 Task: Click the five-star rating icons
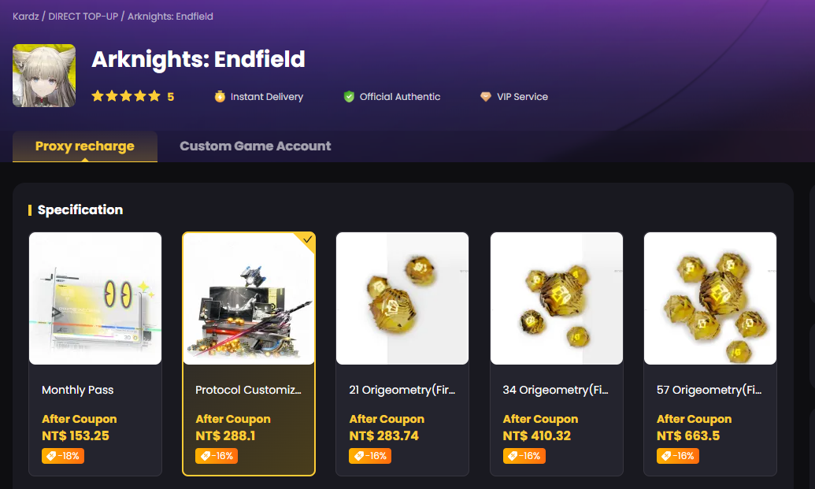pyautogui.click(x=125, y=97)
